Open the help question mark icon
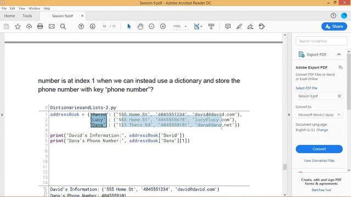Viewport: 351px width, 197px height. tap(333, 16)
